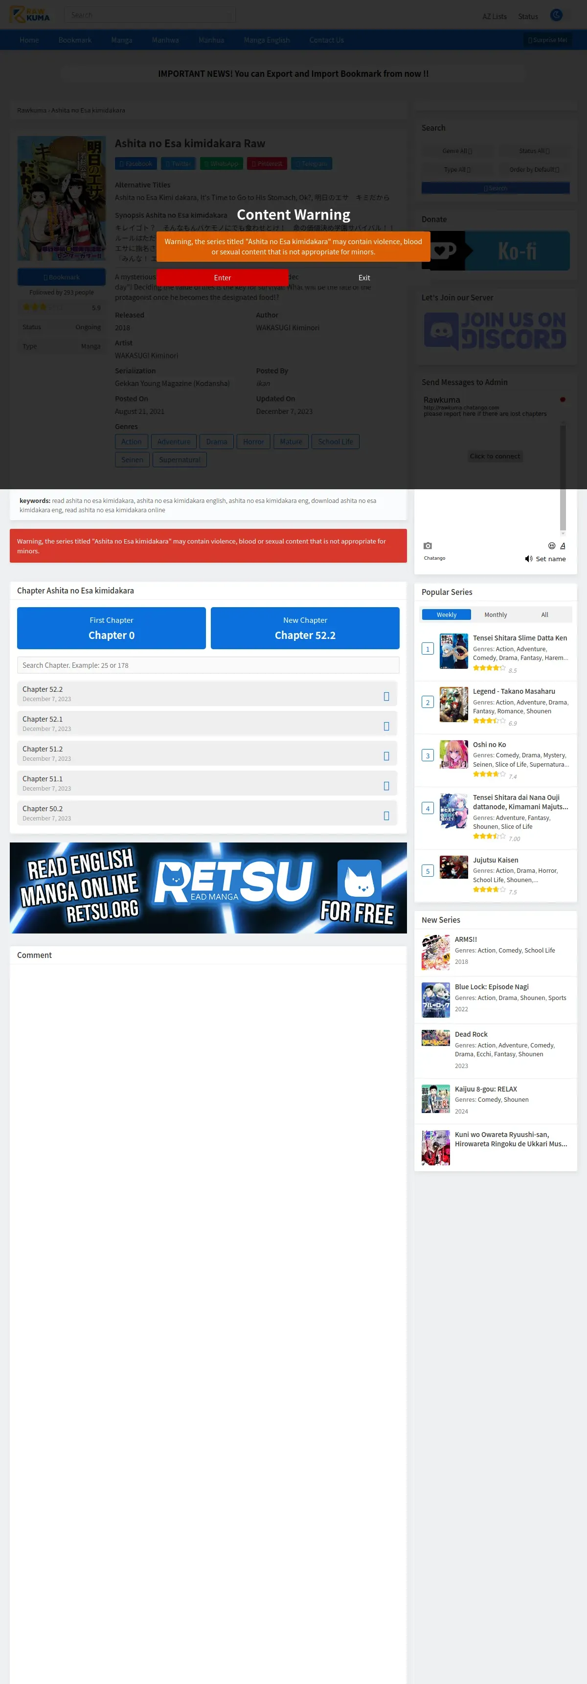Focus the Search Chapter input field
587x1684 pixels.
(x=208, y=665)
